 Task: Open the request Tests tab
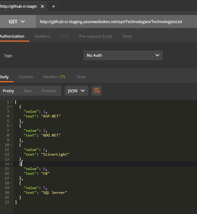(127, 36)
